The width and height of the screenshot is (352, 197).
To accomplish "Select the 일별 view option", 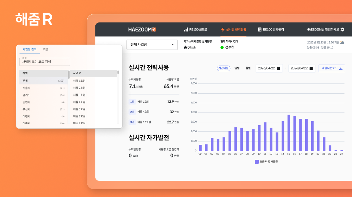I will pos(237,68).
